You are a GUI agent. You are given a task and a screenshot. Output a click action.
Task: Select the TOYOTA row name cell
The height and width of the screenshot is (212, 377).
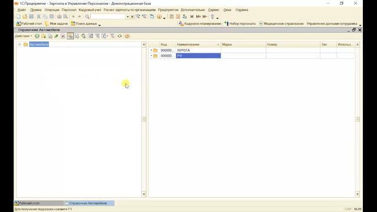[199, 50]
